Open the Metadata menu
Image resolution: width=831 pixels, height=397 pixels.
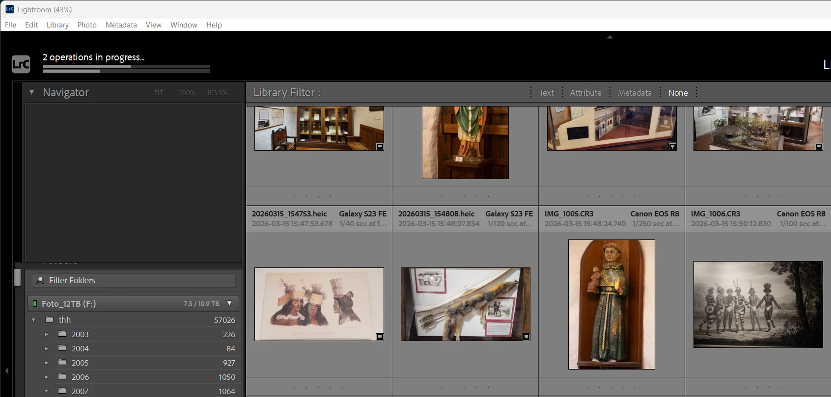coord(121,25)
